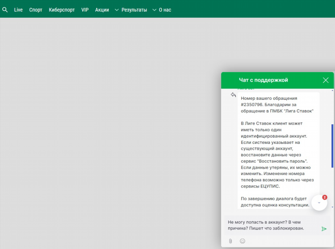Image resolution: width=335 pixels, height=249 pixels.
Task: Open the emoji picker smiley icon
Action: pos(243,241)
